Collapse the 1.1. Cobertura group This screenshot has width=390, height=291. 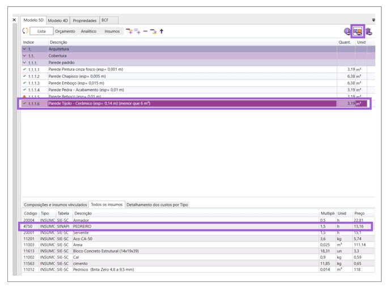[24, 55]
